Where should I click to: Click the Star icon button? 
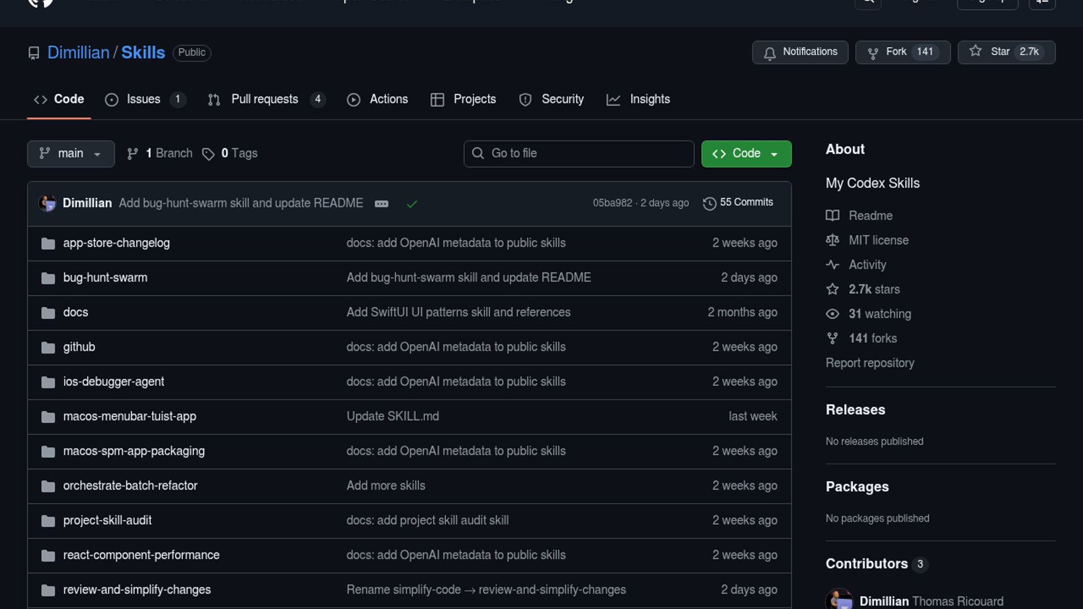975,51
